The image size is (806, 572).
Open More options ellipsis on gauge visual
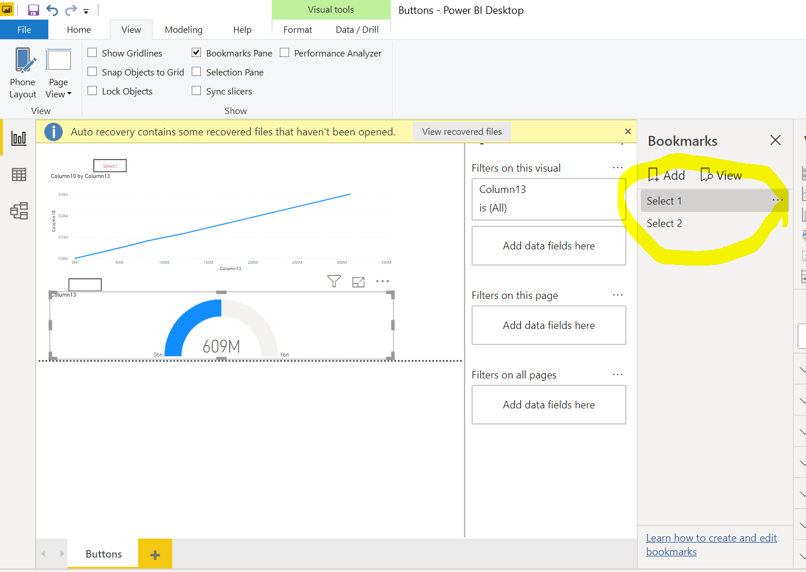pos(382,281)
